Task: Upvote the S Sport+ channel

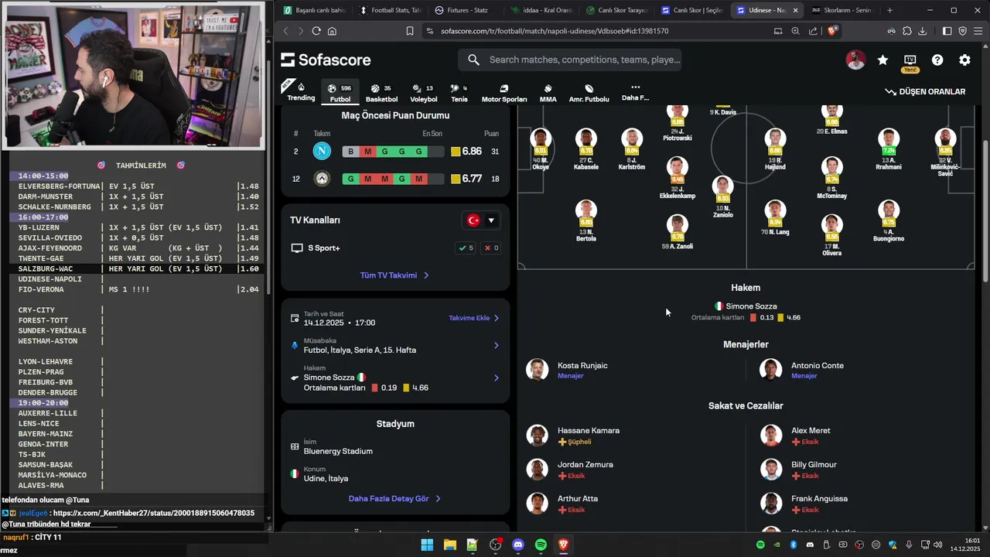Action: point(466,248)
